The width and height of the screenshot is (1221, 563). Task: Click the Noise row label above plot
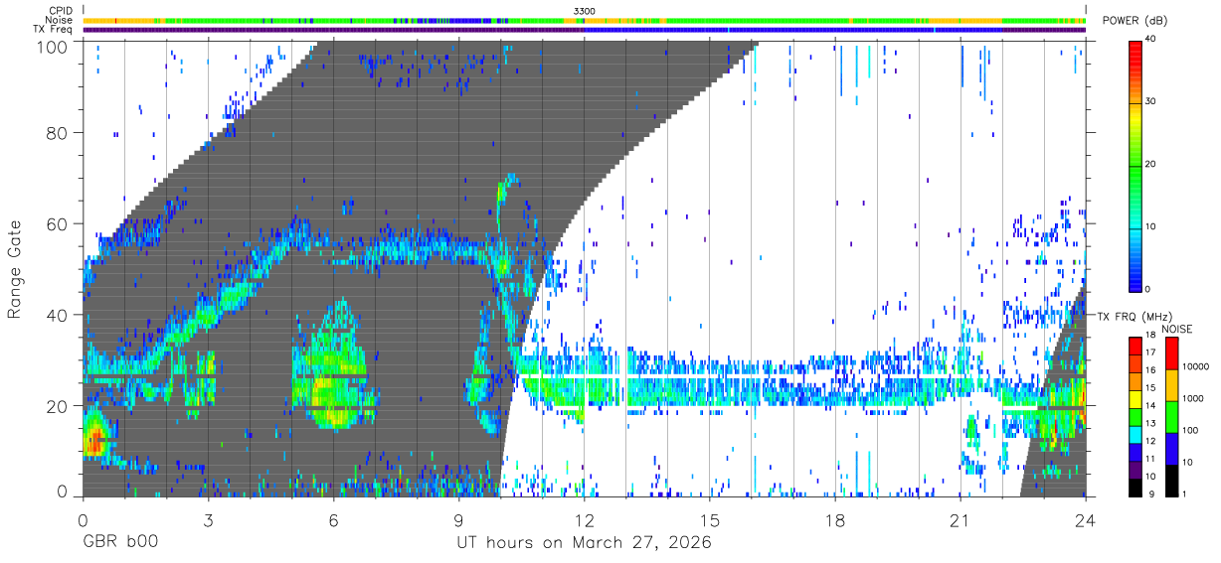[x=57, y=20]
